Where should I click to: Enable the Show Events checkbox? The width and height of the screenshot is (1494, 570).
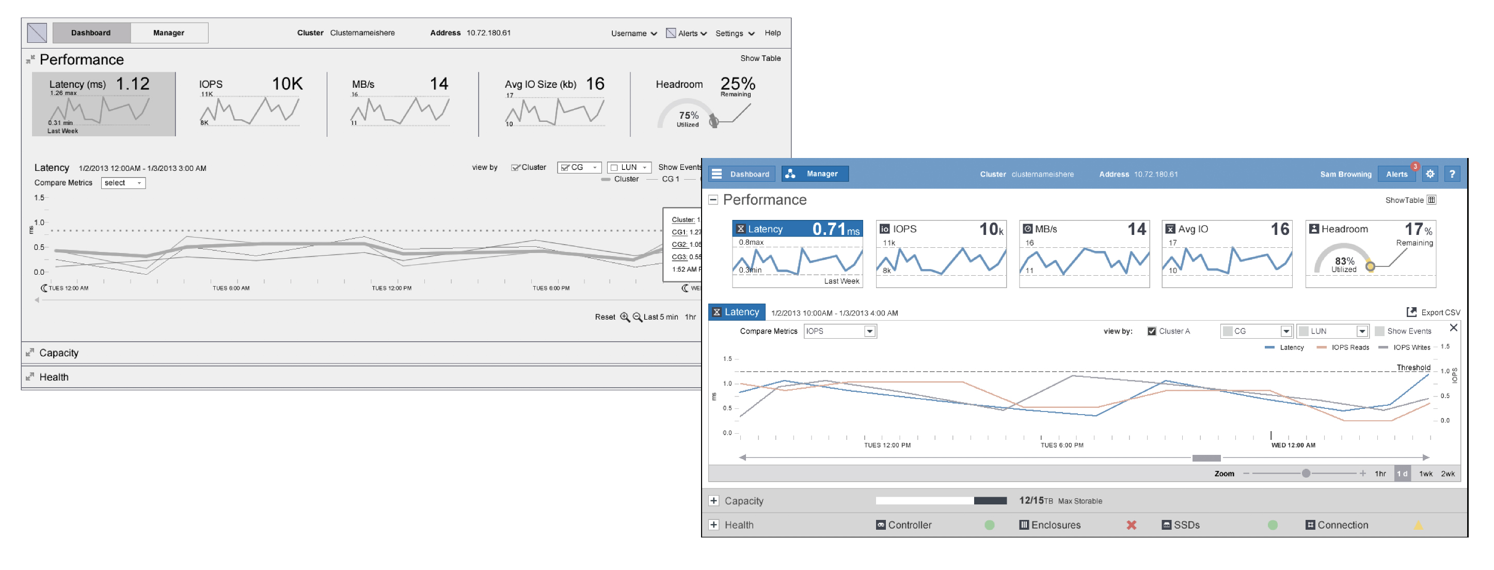1380,331
